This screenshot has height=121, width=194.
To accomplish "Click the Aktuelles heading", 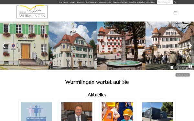I will (x=97, y=95).
